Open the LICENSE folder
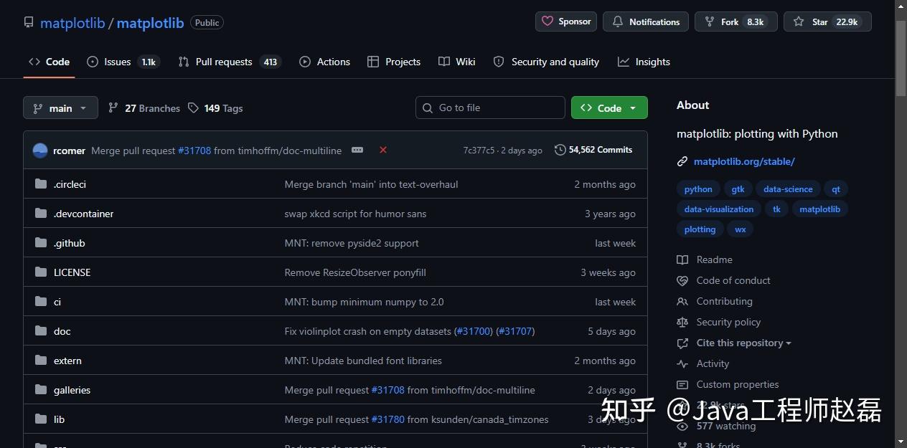This screenshot has width=907, height=448. [72, 272]
